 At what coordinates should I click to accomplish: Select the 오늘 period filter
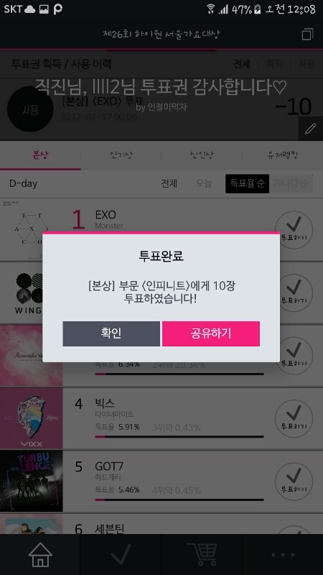(x=204, y=183)
